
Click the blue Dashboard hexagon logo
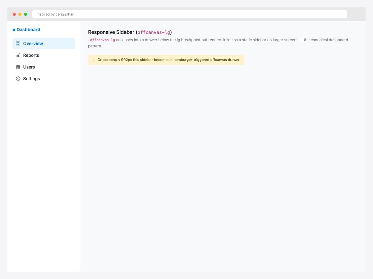pos(14,30)
